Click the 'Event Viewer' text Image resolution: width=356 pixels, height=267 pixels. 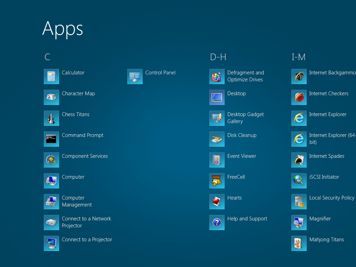[x=242, y=156]
